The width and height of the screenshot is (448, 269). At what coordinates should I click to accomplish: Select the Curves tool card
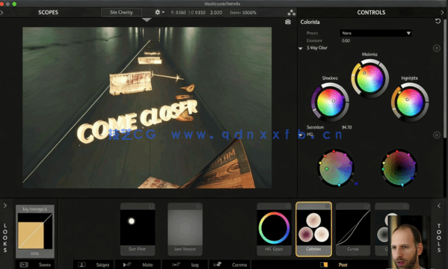pyautogui.click(x=353, y=229)
